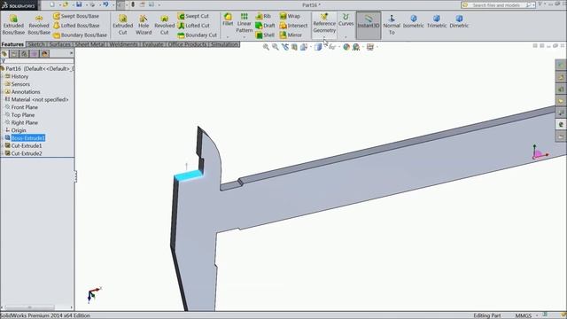Choose Boundary Cut

197,35
